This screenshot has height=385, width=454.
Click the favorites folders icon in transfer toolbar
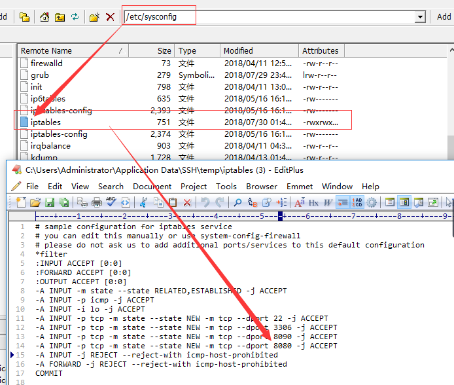[x=24, y=17]
